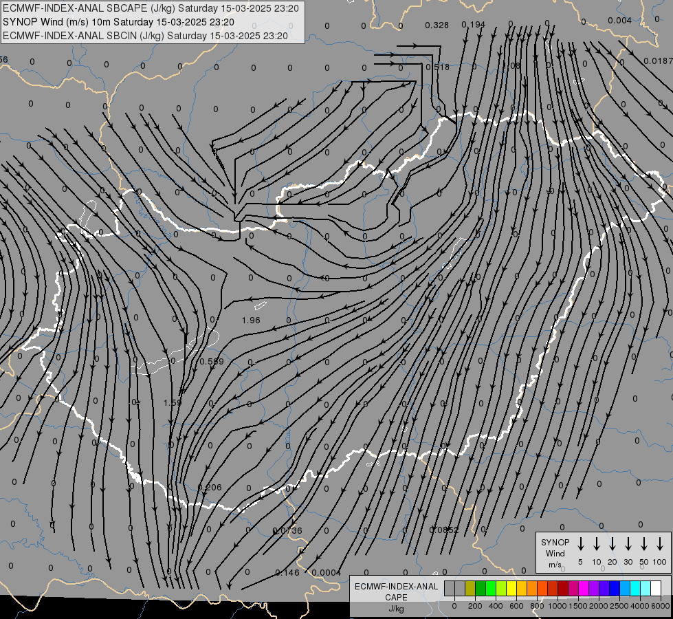The height and width of the screenshot is (619, 673).
Task: Click the 600 label on the CAPE scale
Action: pos(516,606)
